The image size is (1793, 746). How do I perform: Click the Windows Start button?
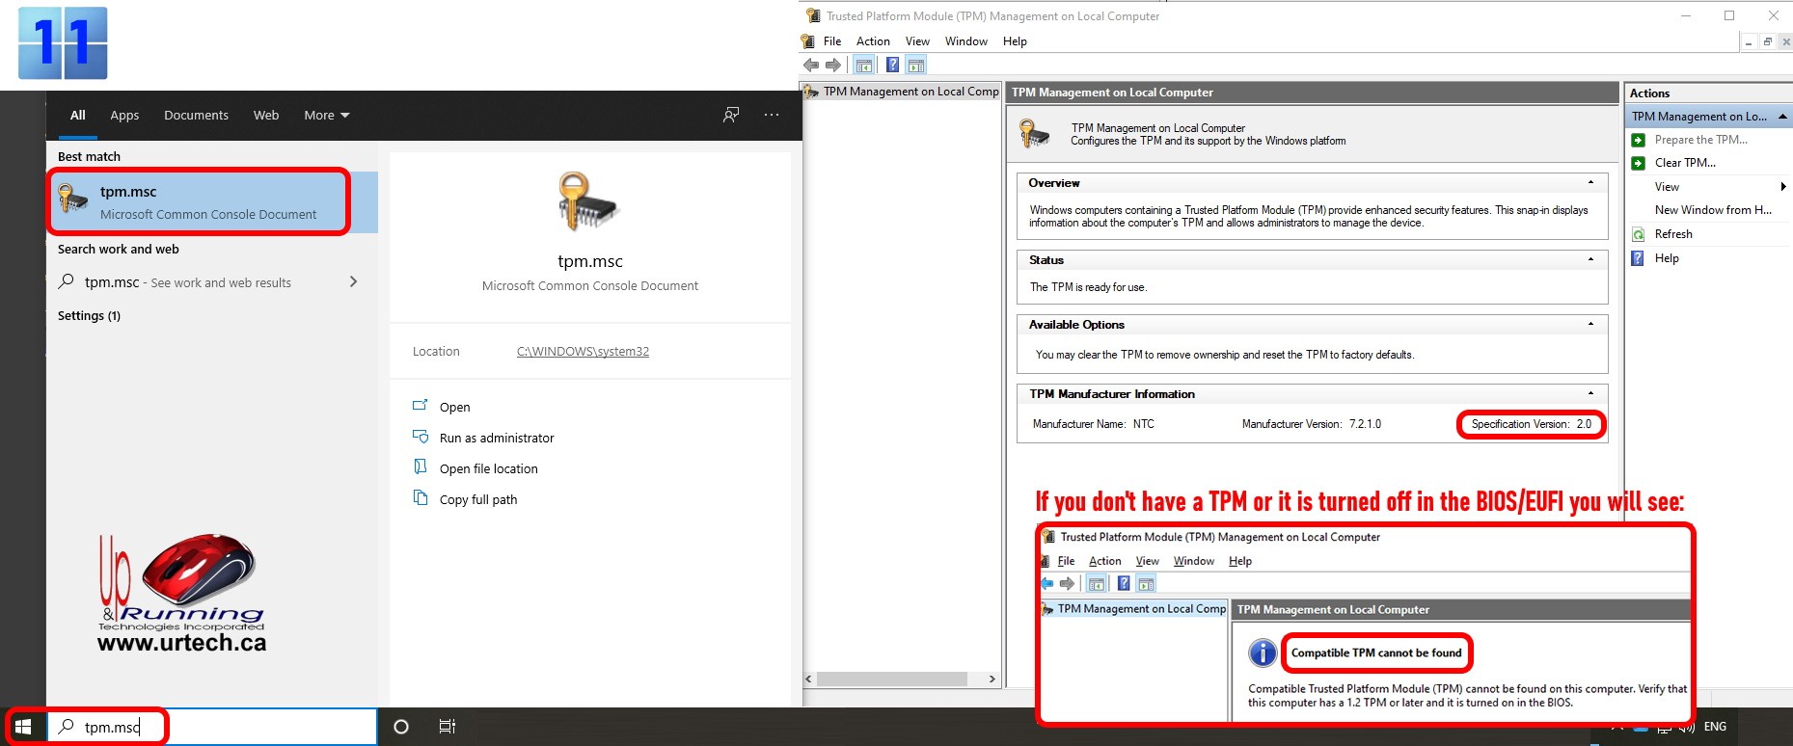tap(24, 727)
